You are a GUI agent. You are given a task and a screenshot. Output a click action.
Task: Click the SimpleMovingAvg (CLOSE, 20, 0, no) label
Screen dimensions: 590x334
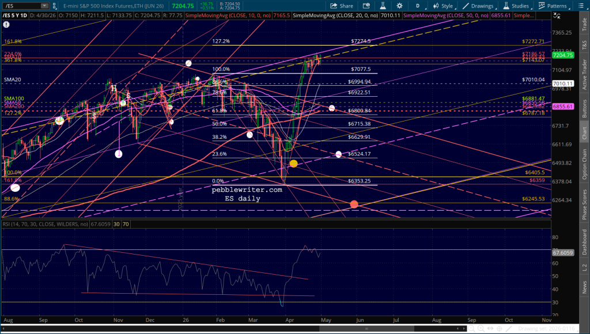335,16
